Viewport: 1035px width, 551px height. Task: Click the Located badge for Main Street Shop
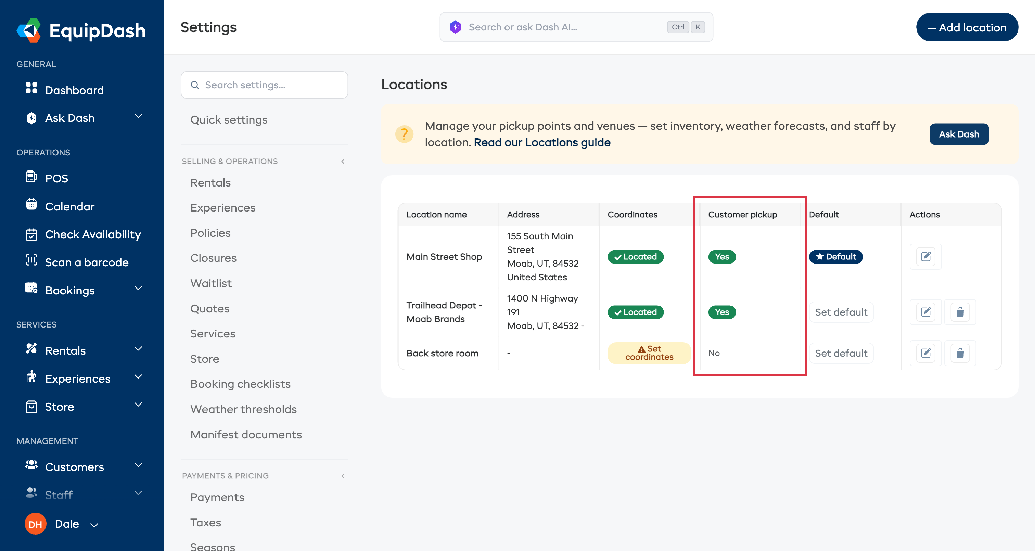(x=636, y=256)
